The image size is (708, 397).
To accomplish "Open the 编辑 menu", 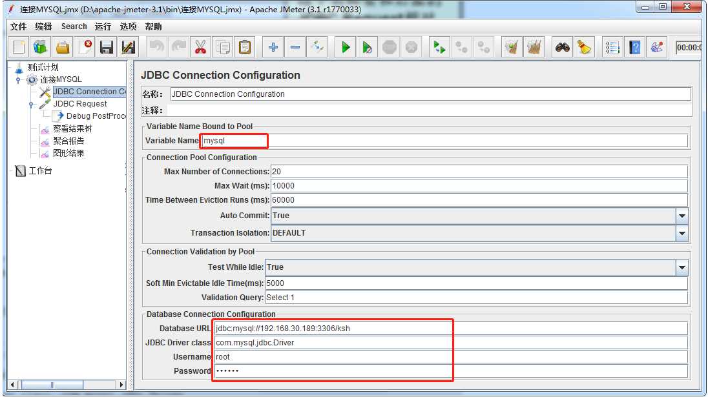I will pos(44,26).
